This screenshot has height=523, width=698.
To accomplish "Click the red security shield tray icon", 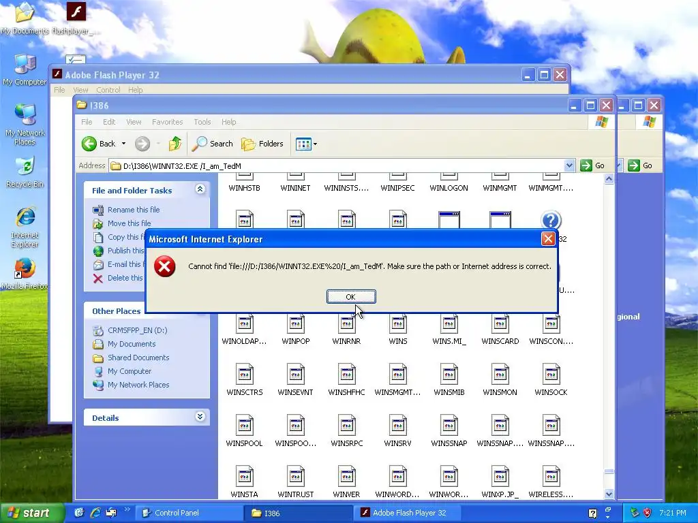I will click(647, 513).
